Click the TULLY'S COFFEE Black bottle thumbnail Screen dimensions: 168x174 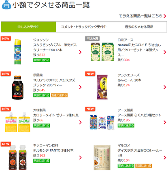coord(17,88)
